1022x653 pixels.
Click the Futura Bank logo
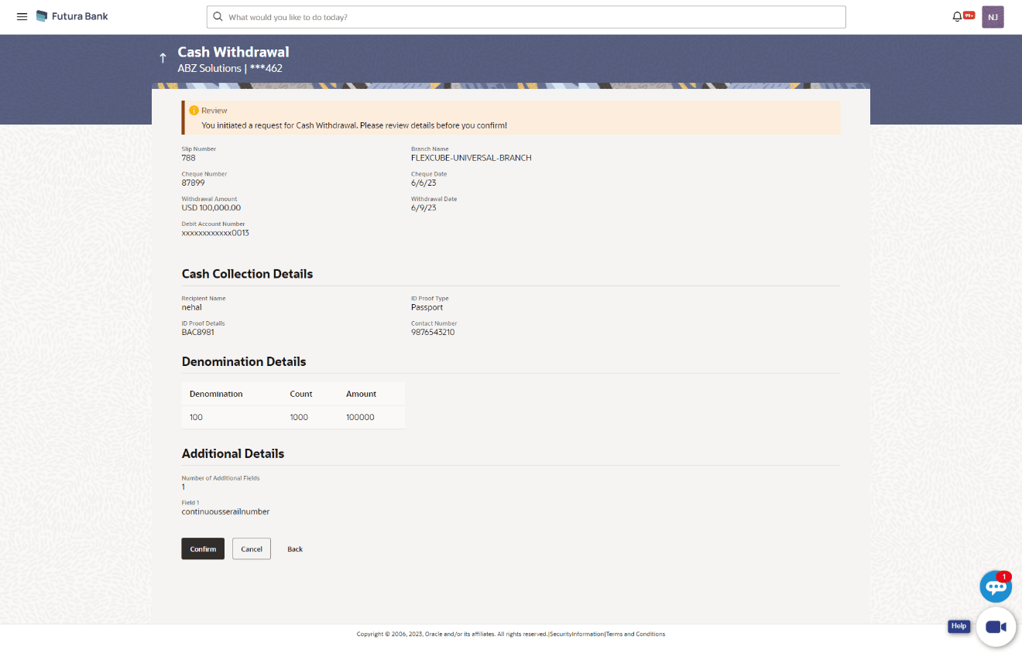click(72, 16)
